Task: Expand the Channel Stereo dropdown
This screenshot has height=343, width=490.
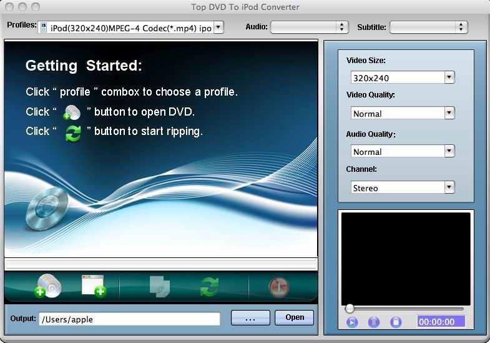Action: 449,187
